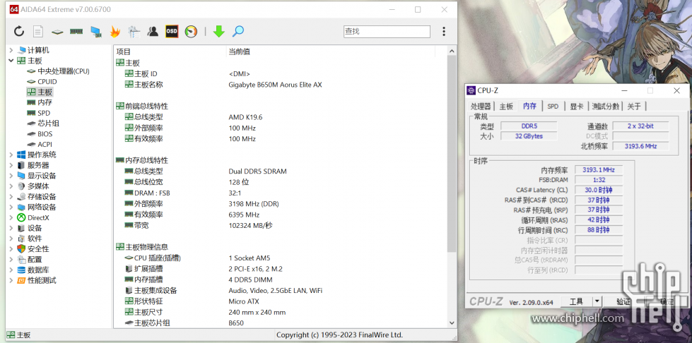Click the CAS# Latency 30.0 时钟 value
Viewport: 692px width, 343px height.
tap(598, 190)
